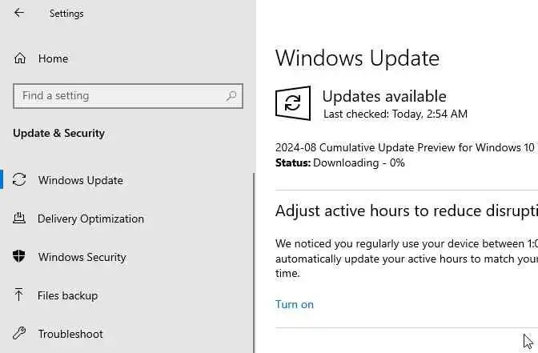Click the back arrow in Settings
The image size is (538, 353).
click(x=19, y=13)
